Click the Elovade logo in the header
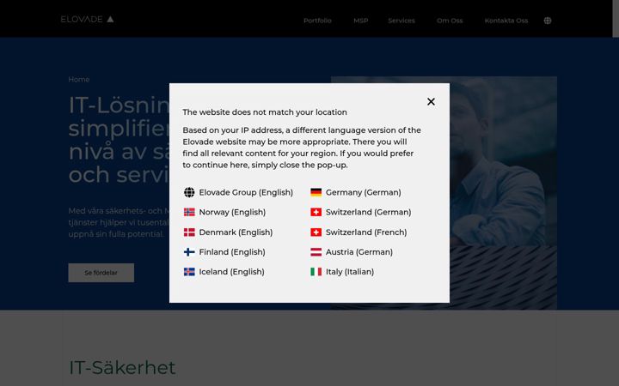 (87, 19)
